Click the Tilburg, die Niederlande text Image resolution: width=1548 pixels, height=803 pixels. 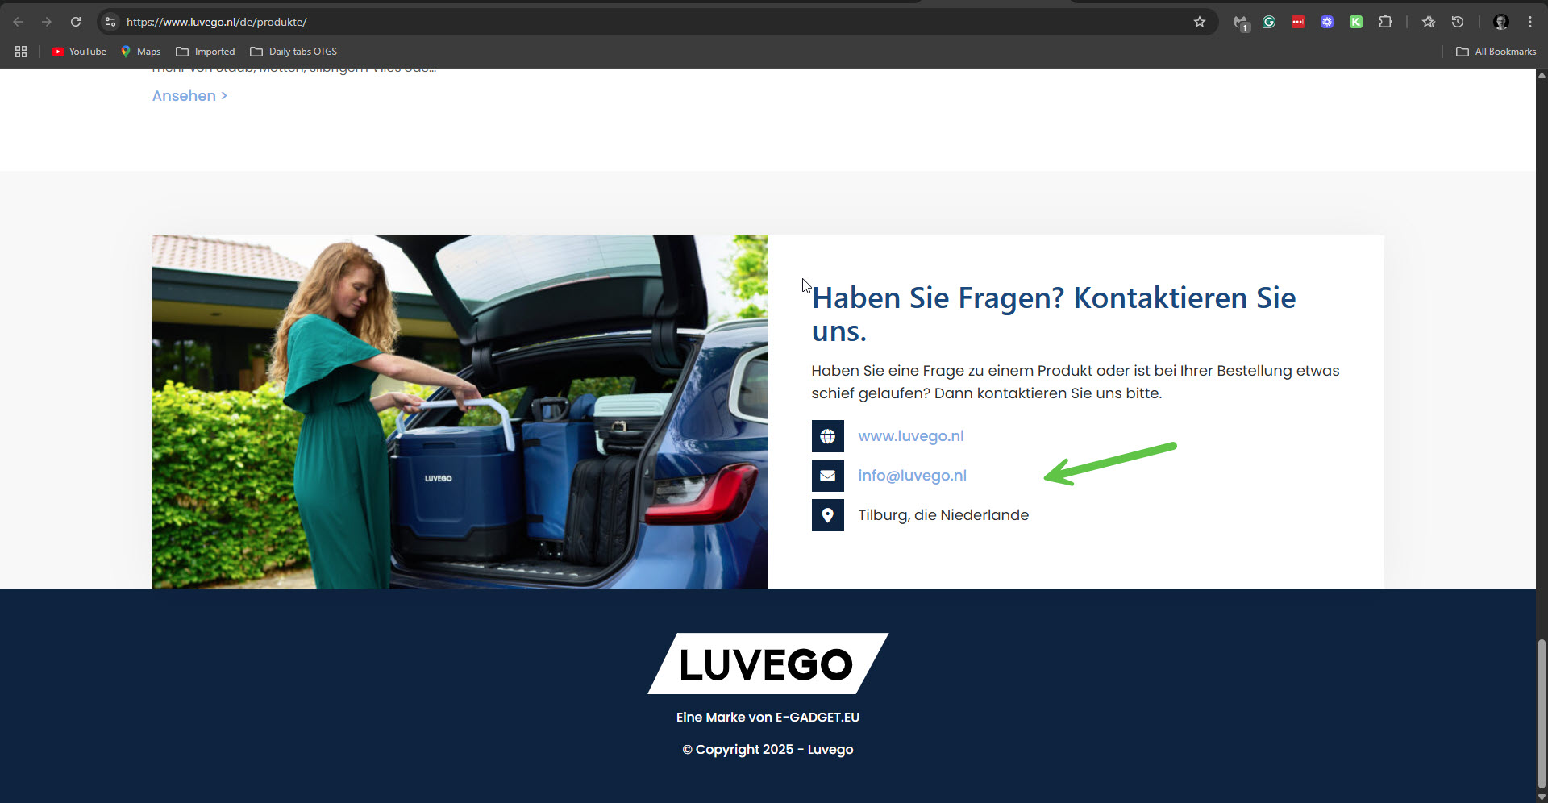click(x=943, y=515)
